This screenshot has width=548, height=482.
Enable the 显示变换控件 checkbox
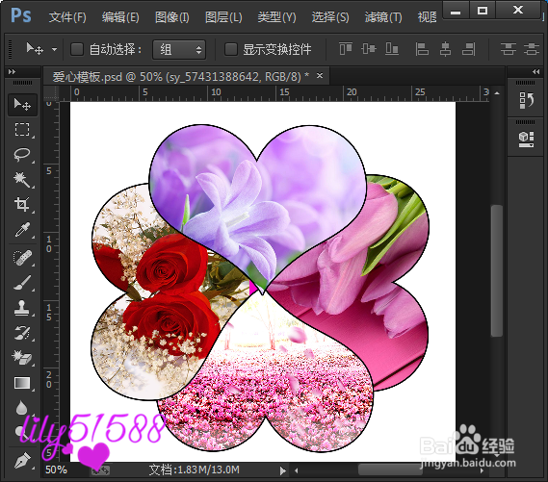pyautogui.click(x=231, y=50)
